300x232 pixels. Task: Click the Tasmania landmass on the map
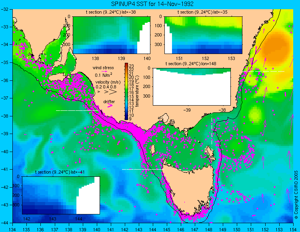tap(190, 189)
